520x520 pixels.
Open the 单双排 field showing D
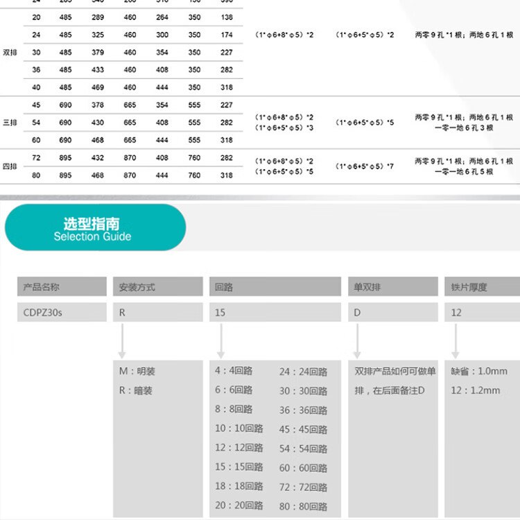pos(392,312)
